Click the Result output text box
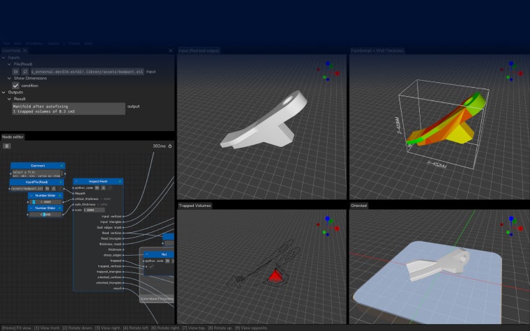The width and height of the screenshot is (530, 331). coord(68,109)
